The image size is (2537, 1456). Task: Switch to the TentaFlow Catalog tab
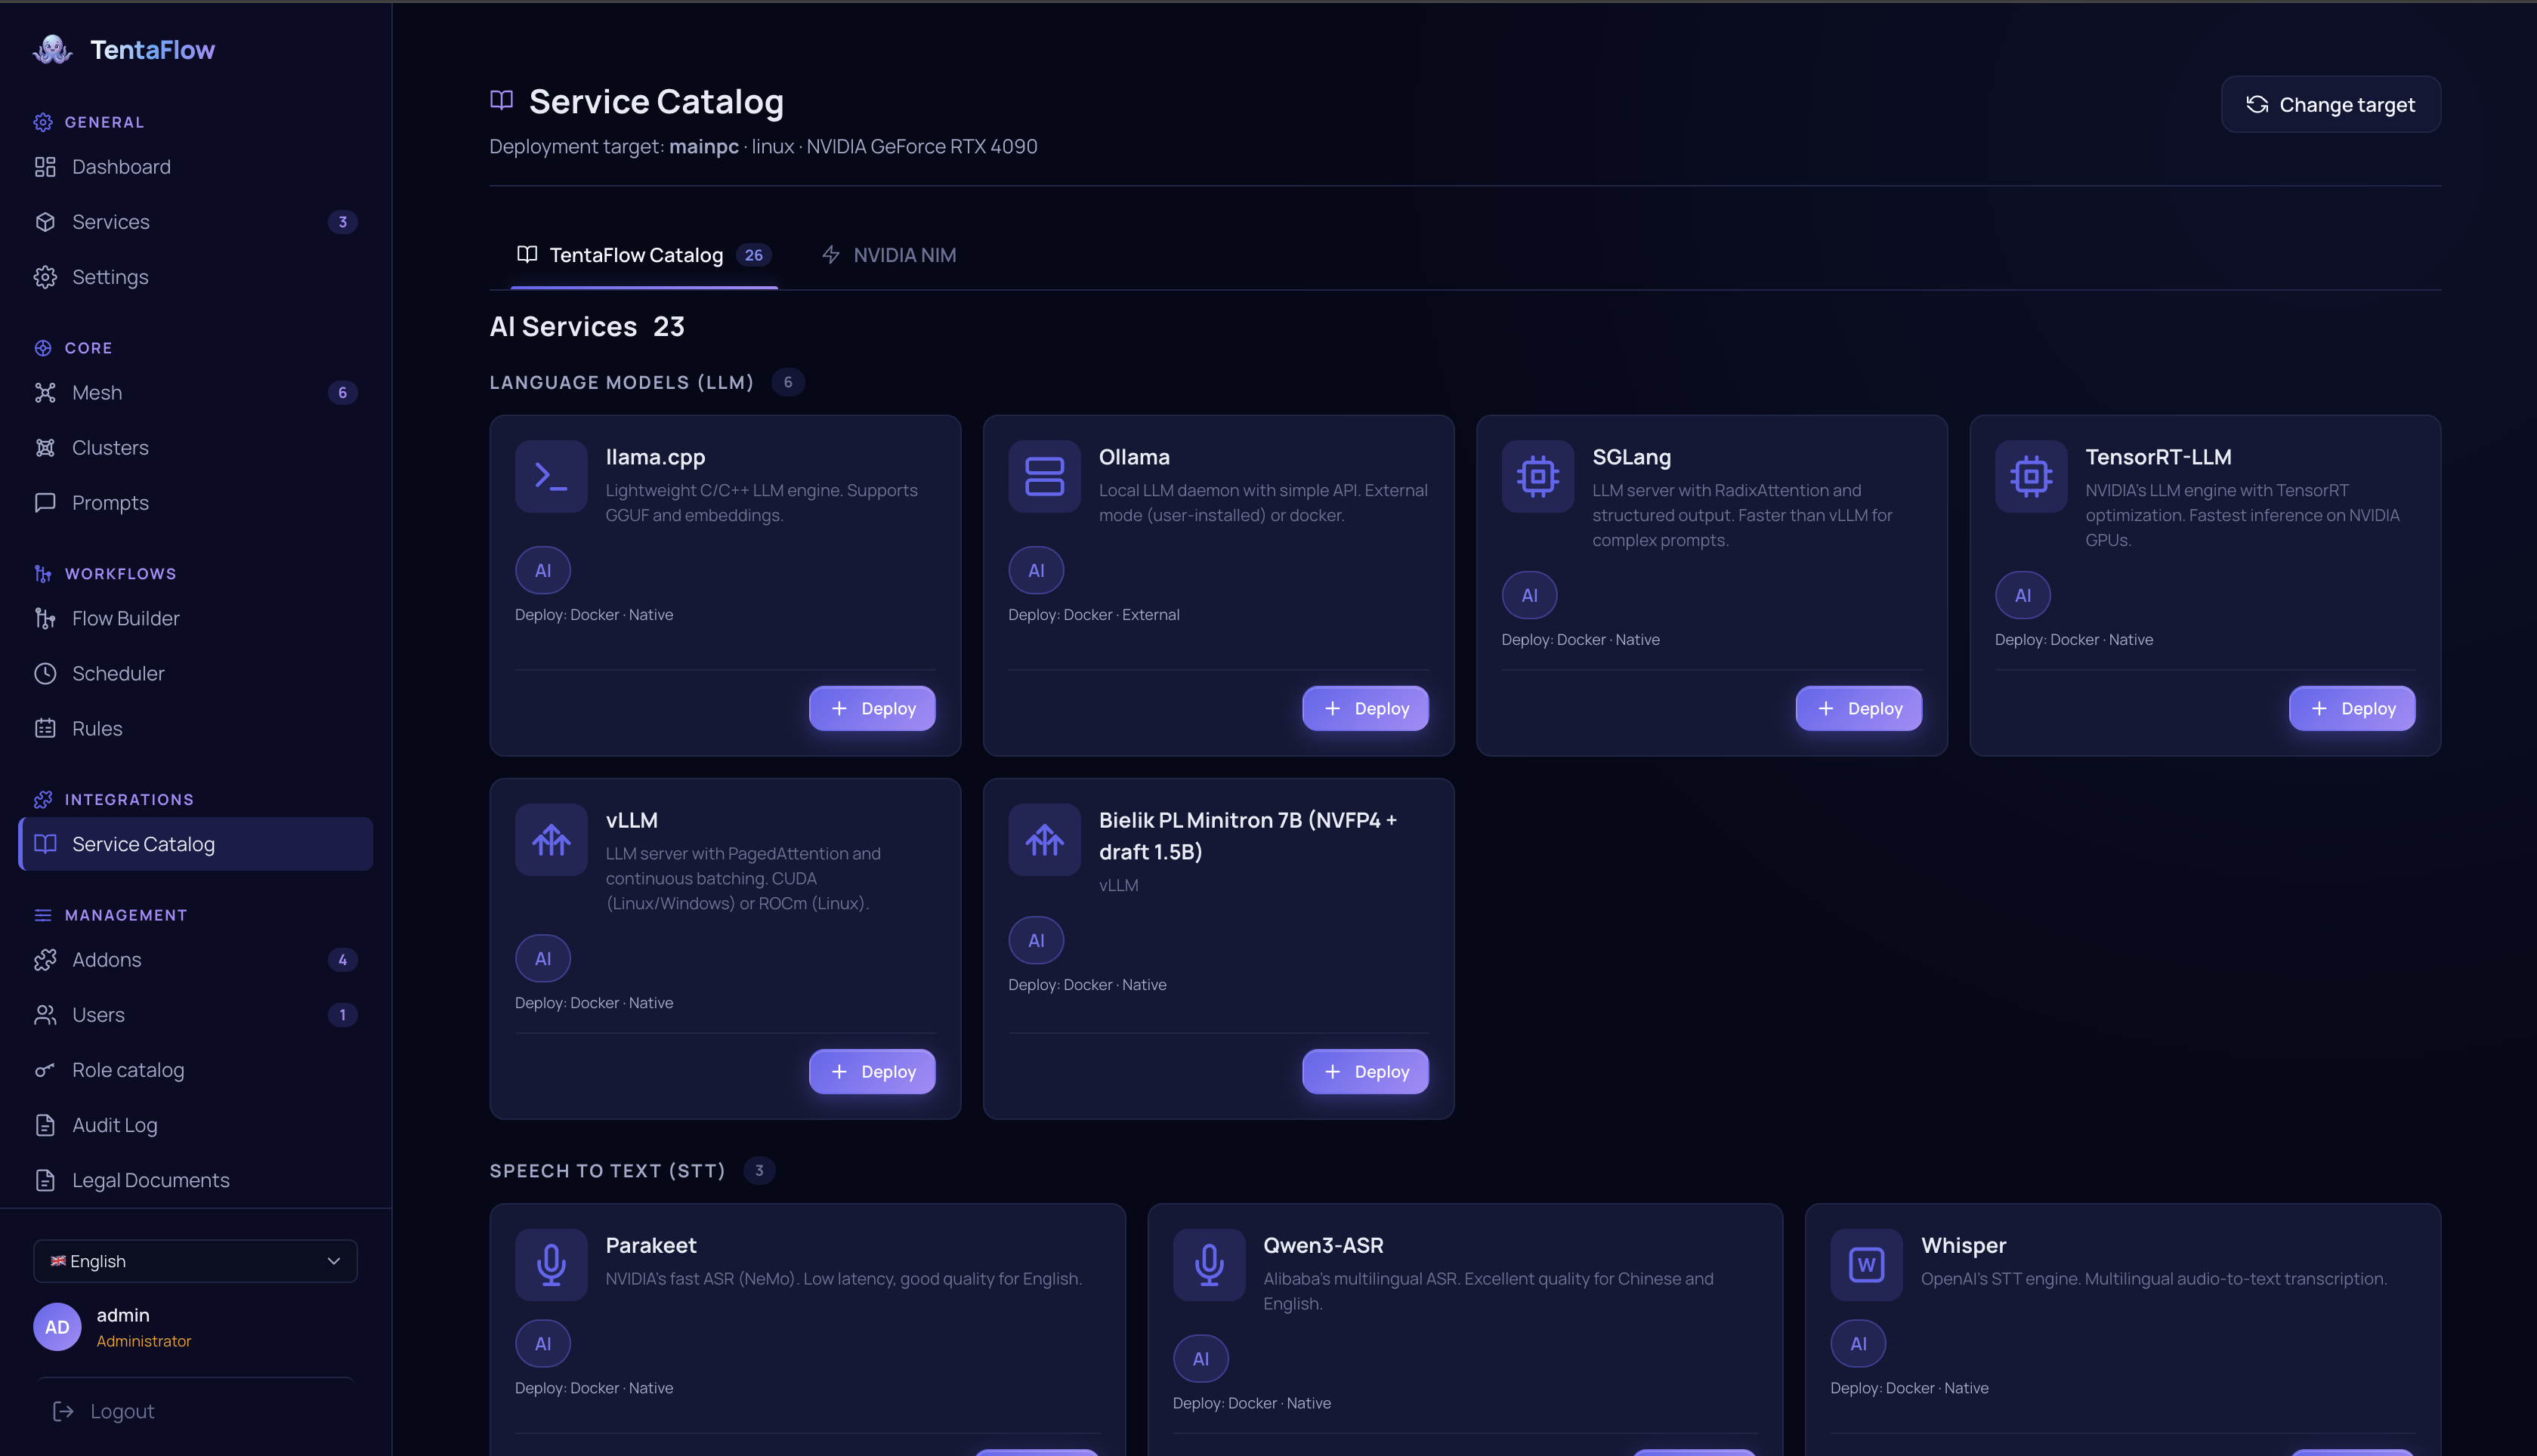pyautogui.click(x=643, y=255)
